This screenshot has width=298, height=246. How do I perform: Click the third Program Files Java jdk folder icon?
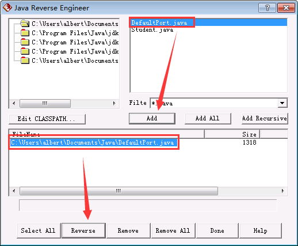click(25, 51)
